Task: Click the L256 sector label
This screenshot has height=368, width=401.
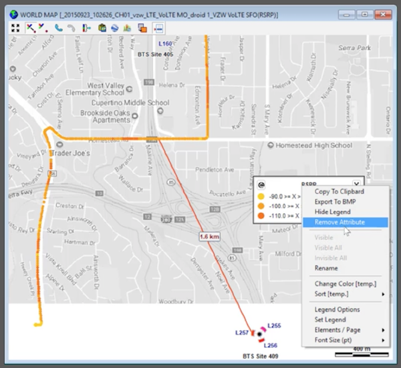Action: pyautogui.click(x=271, y=345)
